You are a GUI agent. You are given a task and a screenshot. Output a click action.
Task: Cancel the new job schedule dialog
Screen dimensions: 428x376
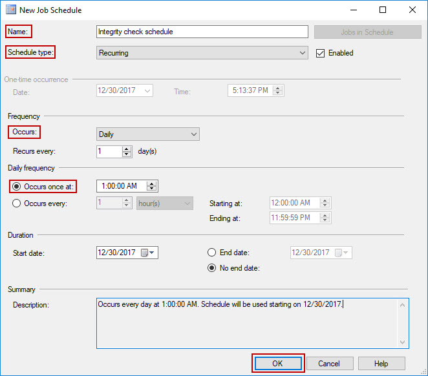click(x=330, y=363)
